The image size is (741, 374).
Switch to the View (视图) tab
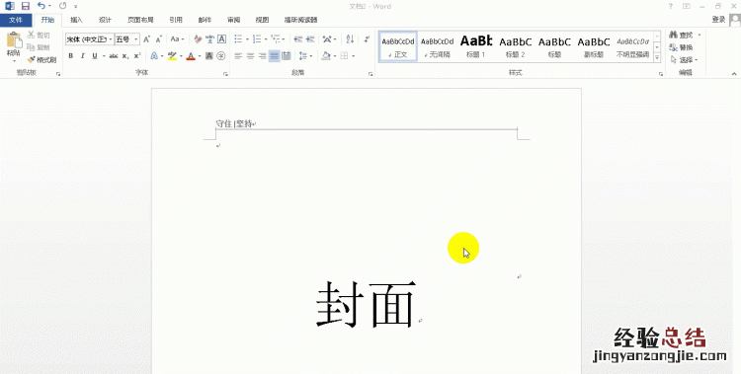(262, 20)
